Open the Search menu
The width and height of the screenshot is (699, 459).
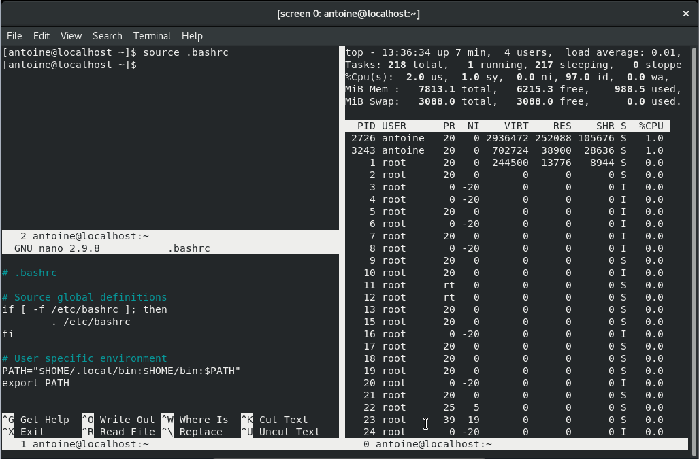point(108,36)
